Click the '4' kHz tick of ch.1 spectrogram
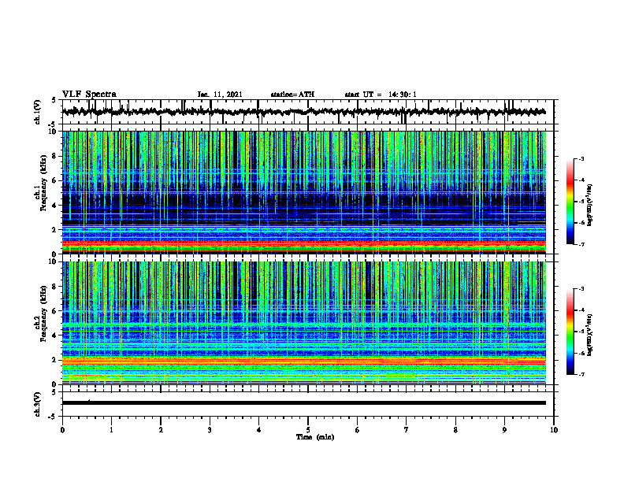The image size is (624, 482). point(55,206)
